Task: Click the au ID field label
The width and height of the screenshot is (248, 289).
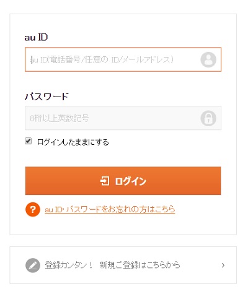Action: point(36,37)
